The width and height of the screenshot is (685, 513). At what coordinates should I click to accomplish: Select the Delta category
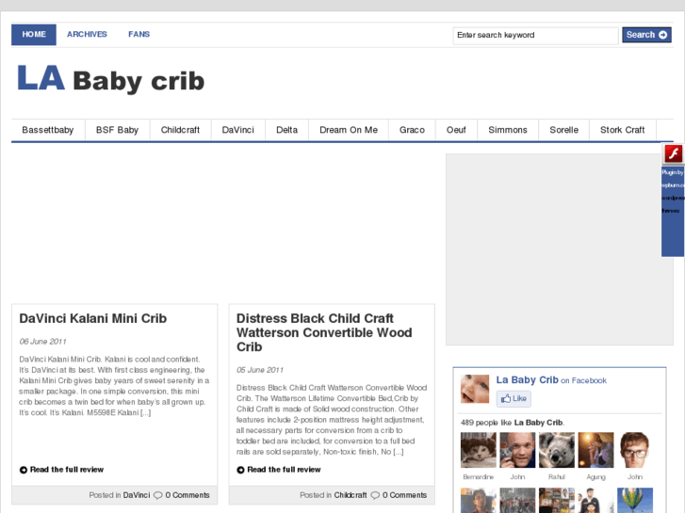pos(287,130)
